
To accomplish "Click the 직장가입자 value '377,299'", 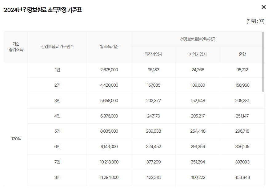I will coord(154,162).
